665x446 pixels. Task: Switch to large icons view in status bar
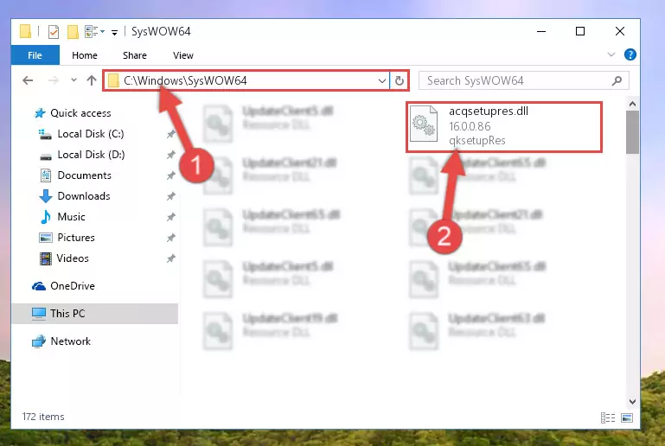[627, 418]
